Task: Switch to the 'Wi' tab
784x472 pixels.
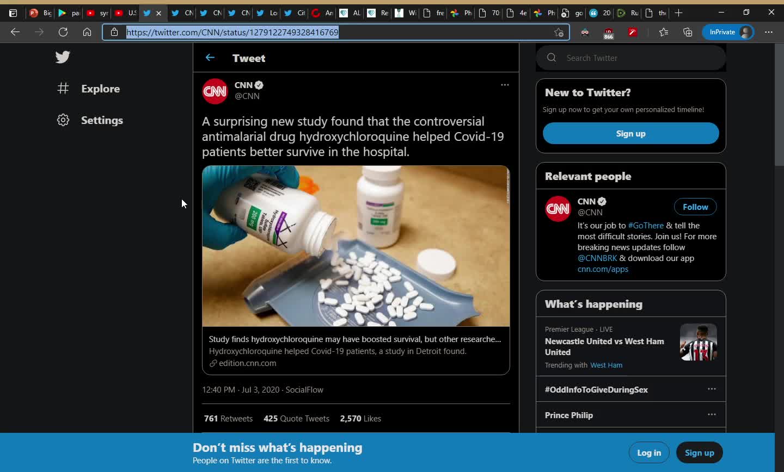Action: pyautogui.click(x=406, y=13)
